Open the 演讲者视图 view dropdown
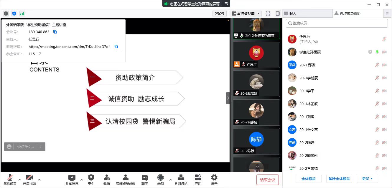Image resolution: width=392 pixels, height=188 pixels. point(246,14)
